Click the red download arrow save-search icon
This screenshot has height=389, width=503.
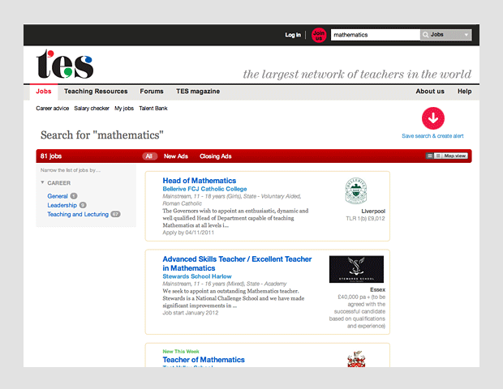(432, 118)
